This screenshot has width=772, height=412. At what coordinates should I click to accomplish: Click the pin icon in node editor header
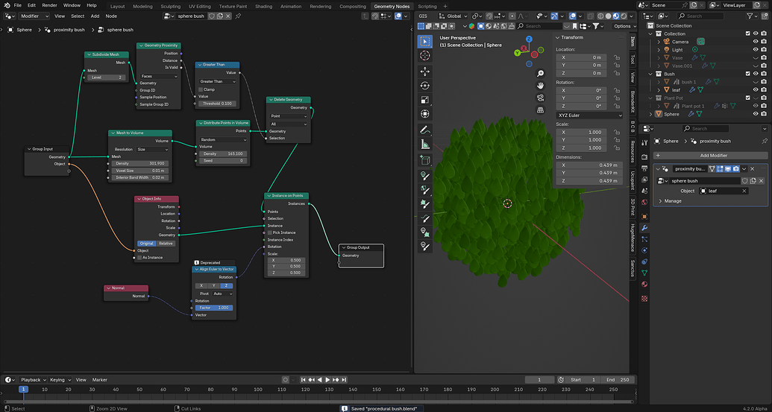[238, 16]
